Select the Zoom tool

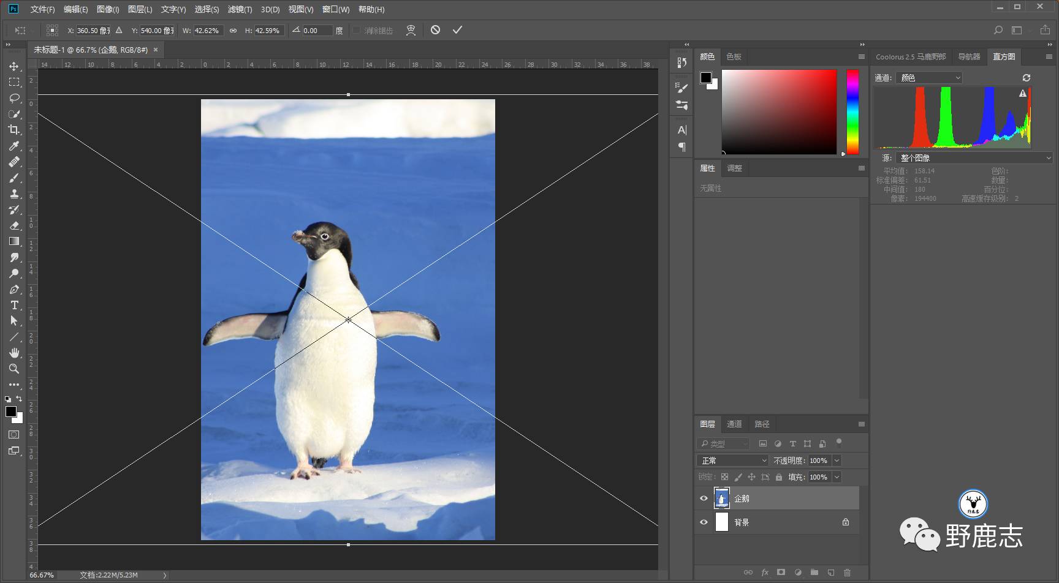tap(14, 369)
